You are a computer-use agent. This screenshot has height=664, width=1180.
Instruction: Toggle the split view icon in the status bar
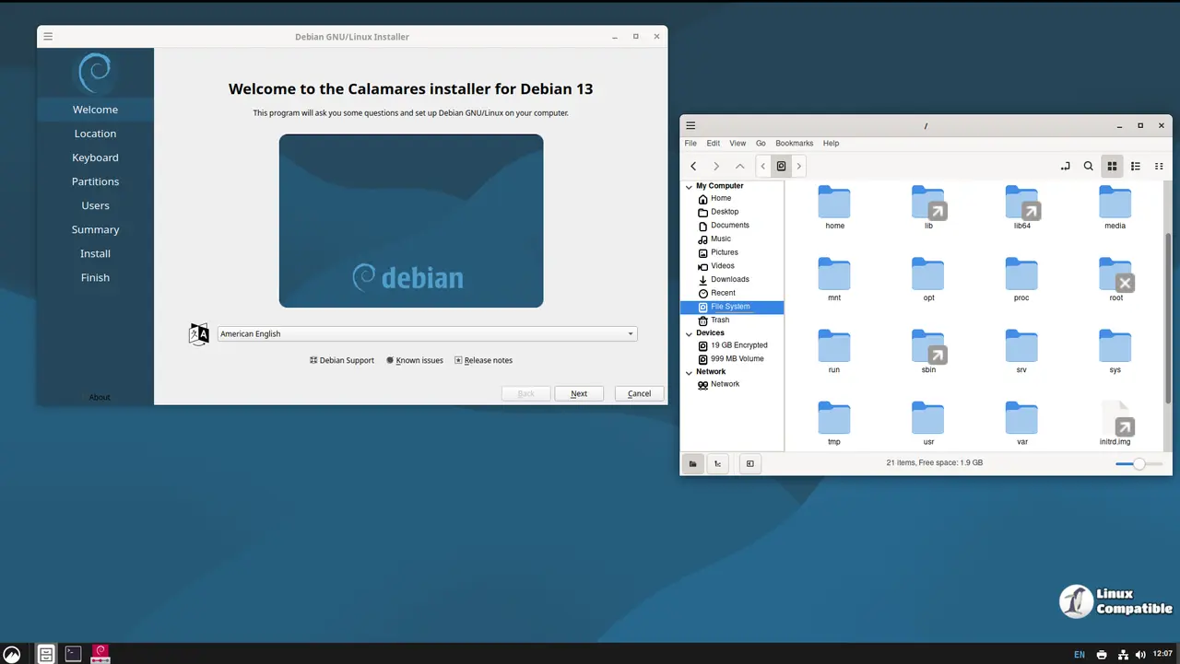(x=749, y=463)
